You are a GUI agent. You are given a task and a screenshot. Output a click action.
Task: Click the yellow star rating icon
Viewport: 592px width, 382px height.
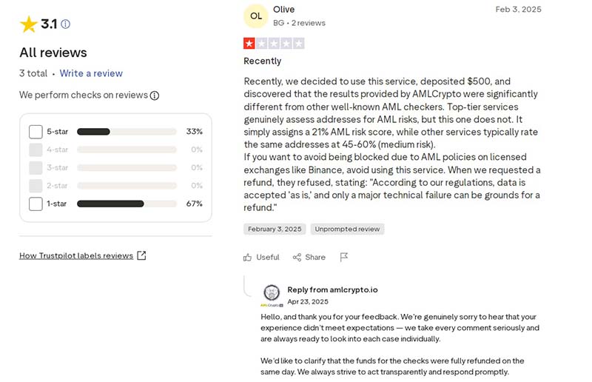click(29, 24)
